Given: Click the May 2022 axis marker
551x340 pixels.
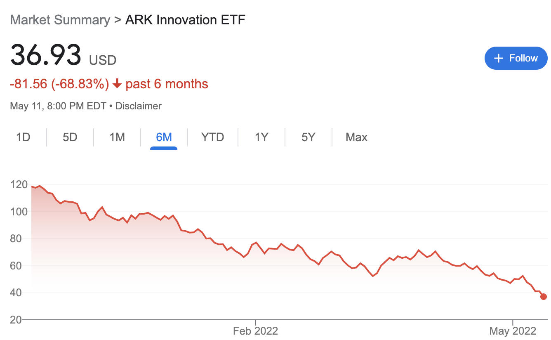Looking at the screenshot, I should tap(513, 331).
